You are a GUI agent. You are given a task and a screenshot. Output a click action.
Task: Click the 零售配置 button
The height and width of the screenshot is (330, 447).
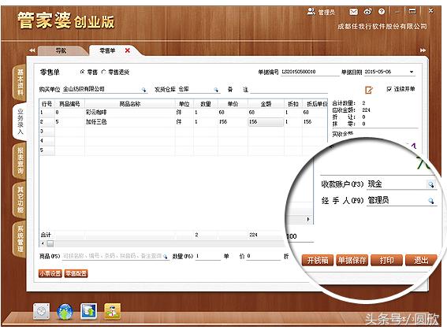pyautogui.click(x=76, y=273)
